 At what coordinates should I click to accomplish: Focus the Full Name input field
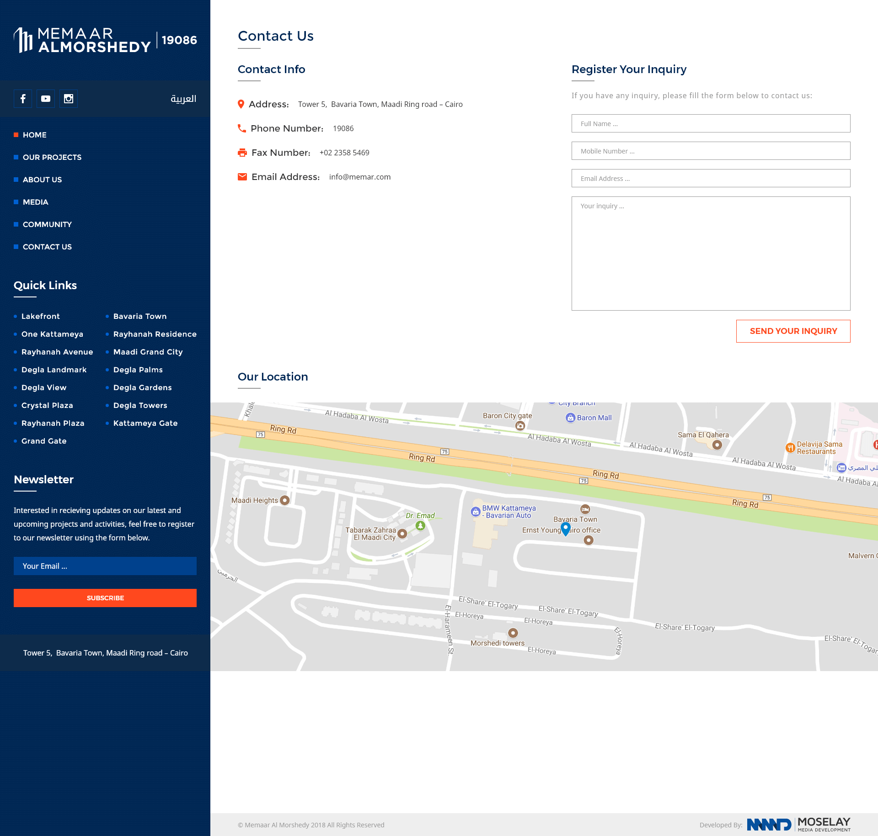coord(711,123)
